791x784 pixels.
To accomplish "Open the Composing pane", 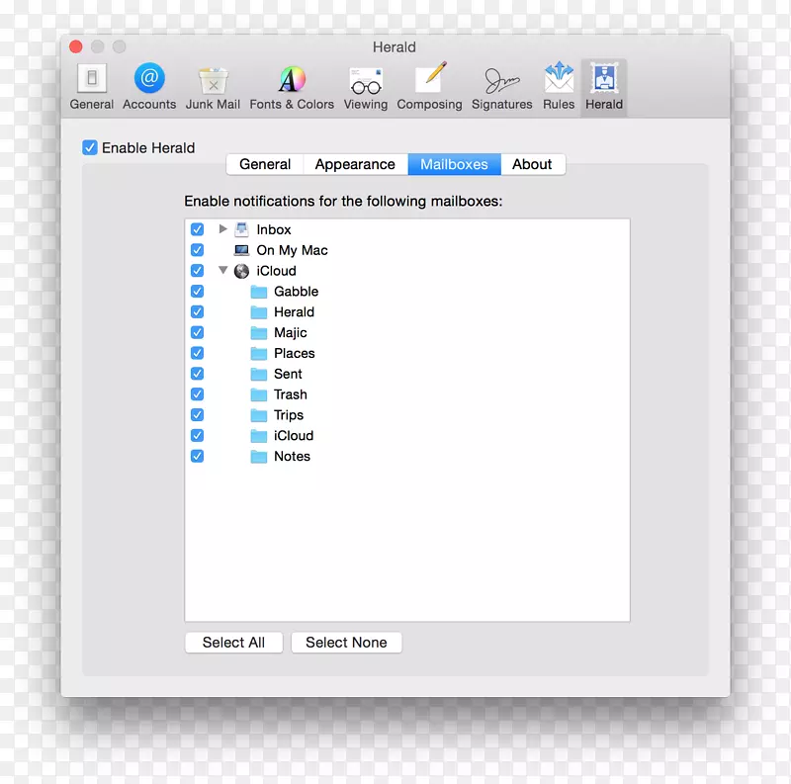I will [429, 85].
